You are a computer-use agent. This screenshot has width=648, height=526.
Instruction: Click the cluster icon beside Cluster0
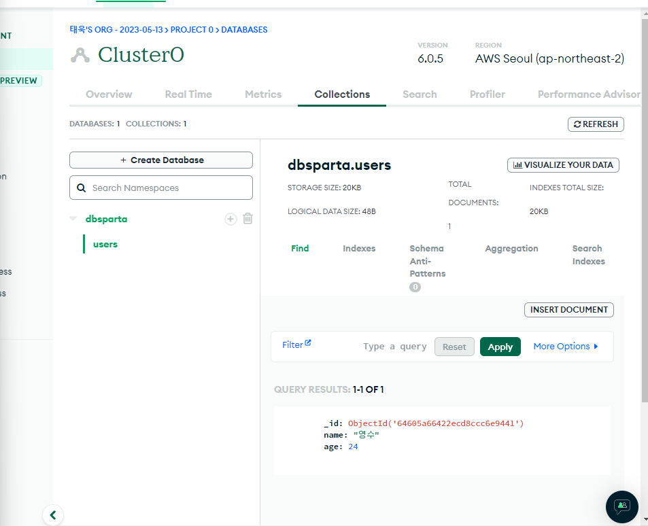point(80,55)
